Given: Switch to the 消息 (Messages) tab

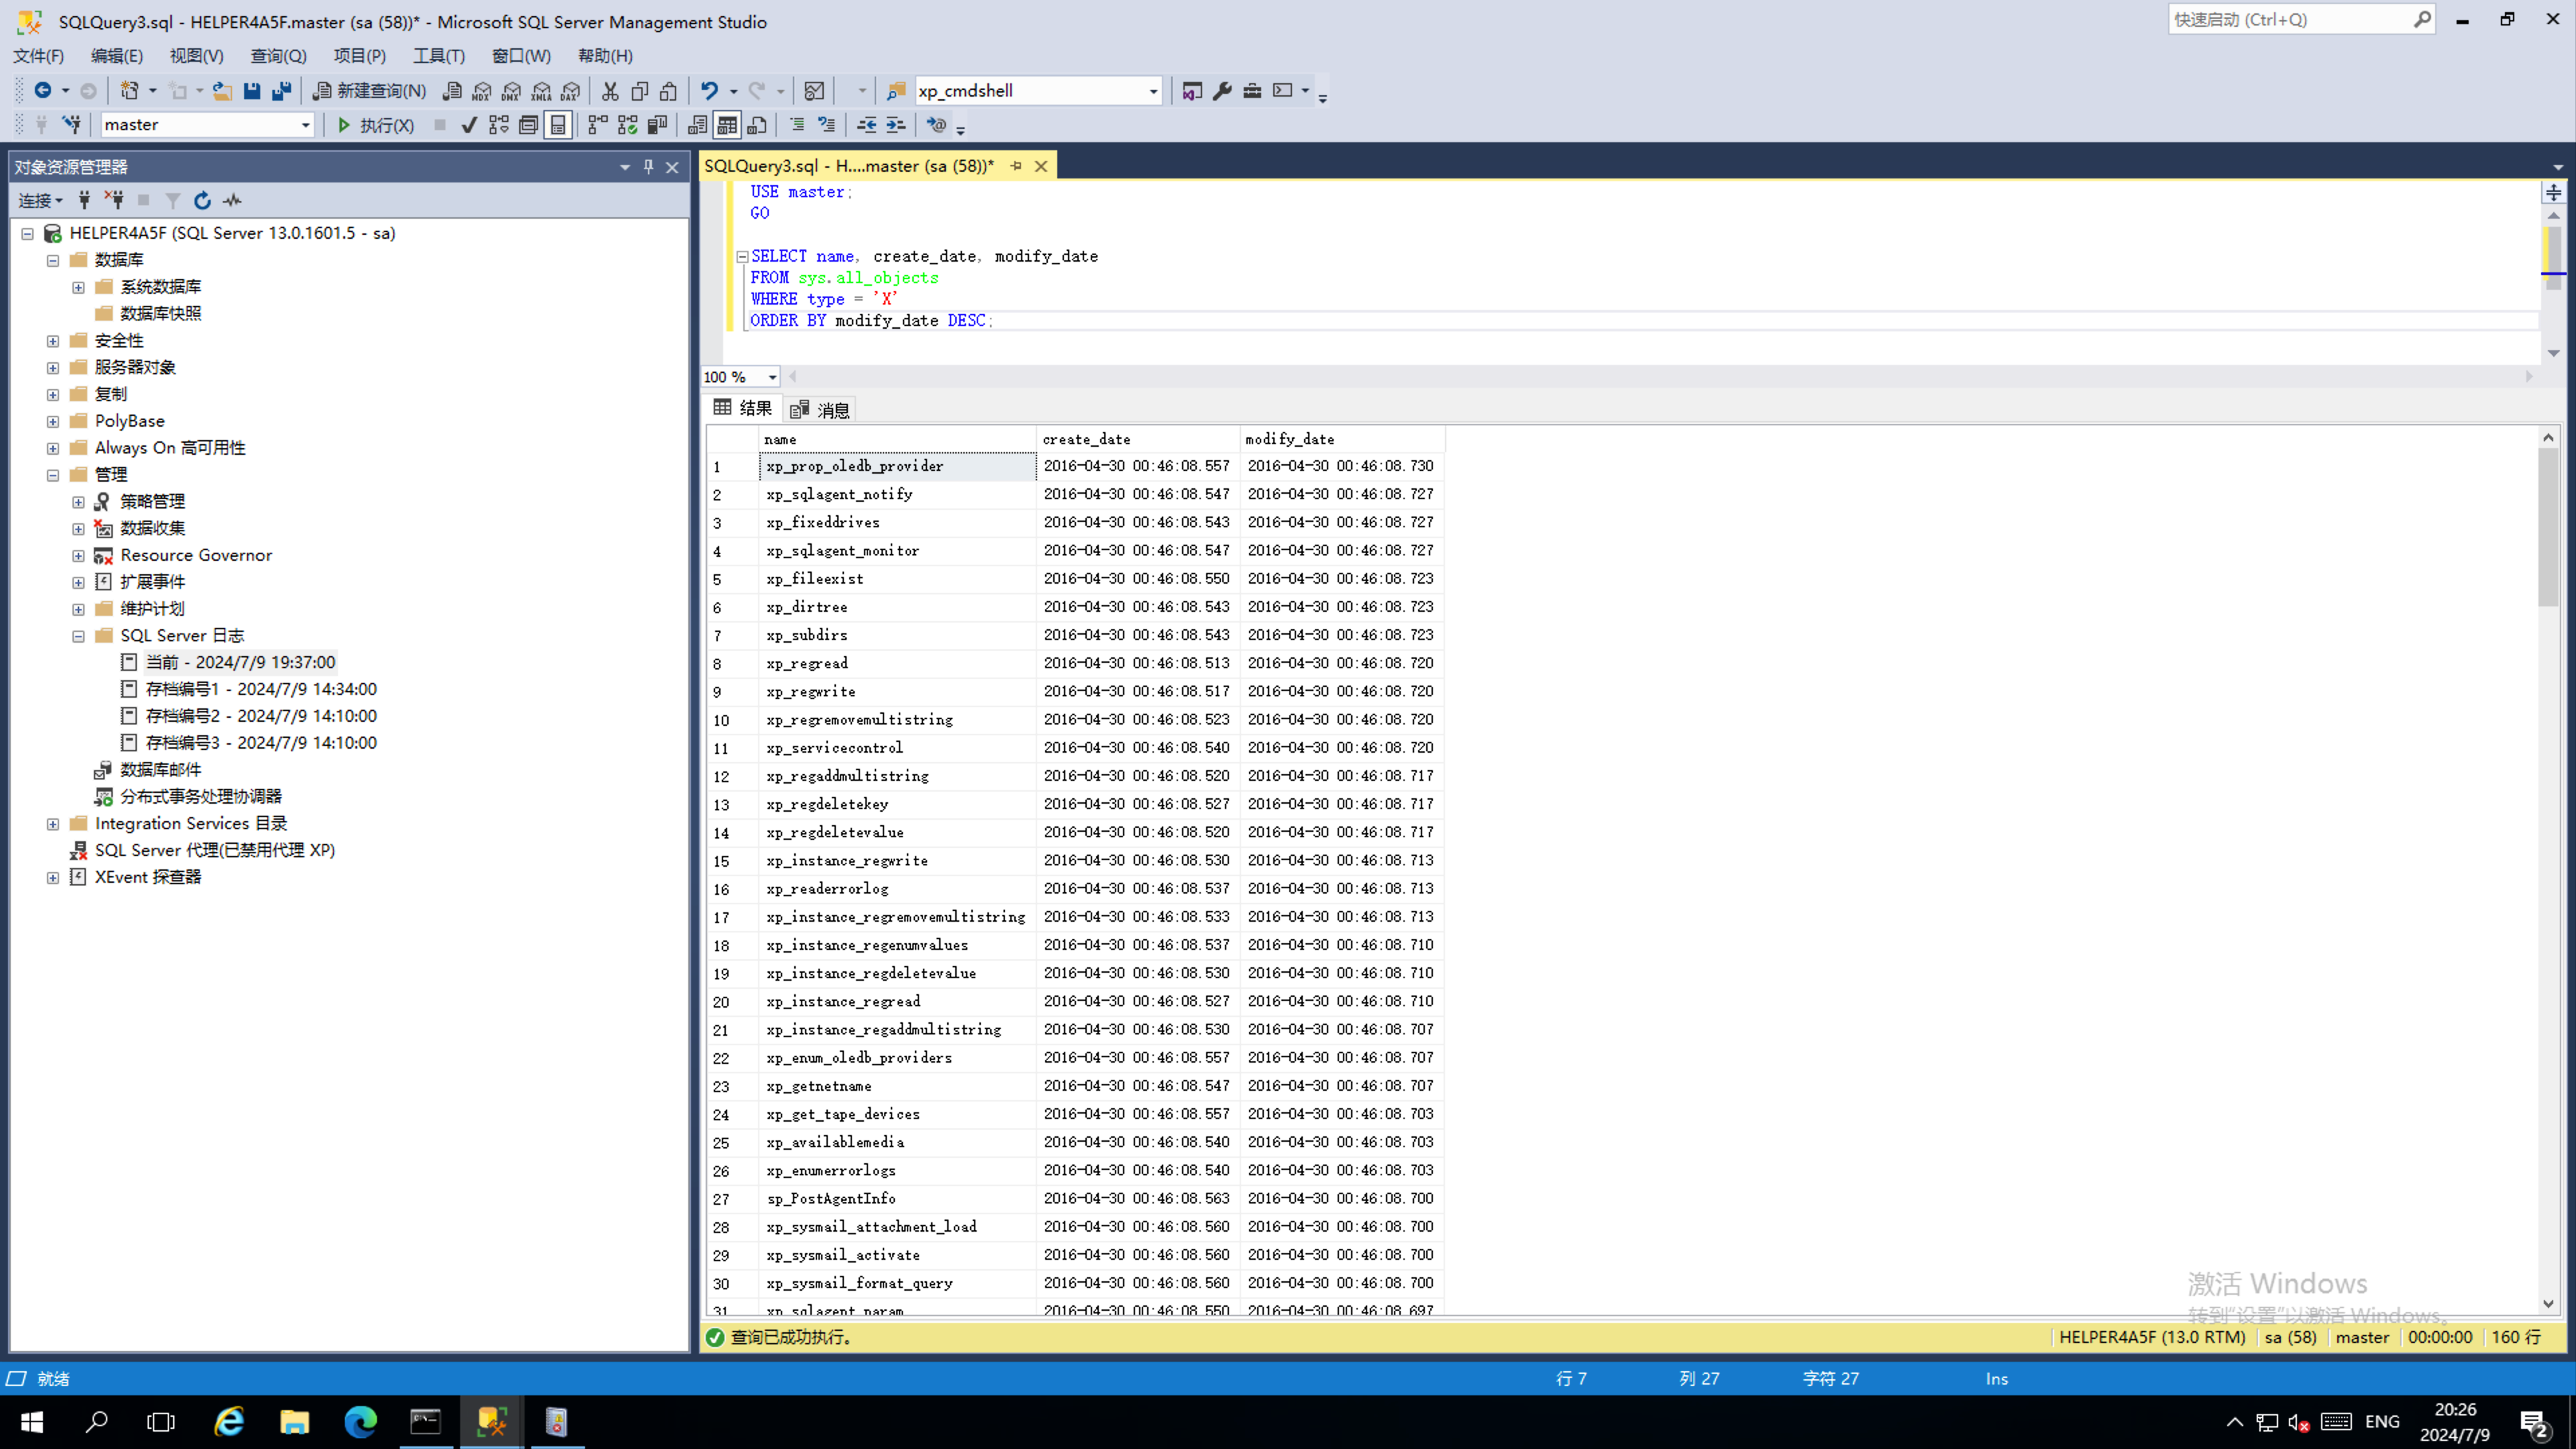Looking at the screenshot, I should (x=821, y=410).
